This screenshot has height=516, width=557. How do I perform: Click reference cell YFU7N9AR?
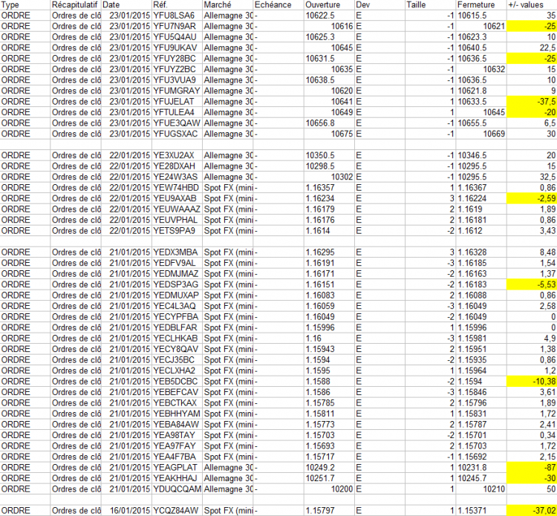[177, 26]
